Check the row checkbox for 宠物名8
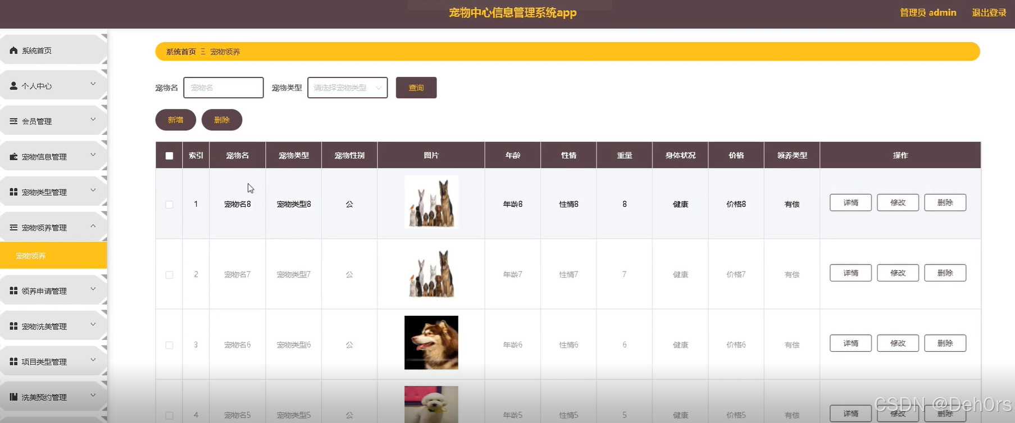Screen dimensions: 1015x423 pos(169,204)
